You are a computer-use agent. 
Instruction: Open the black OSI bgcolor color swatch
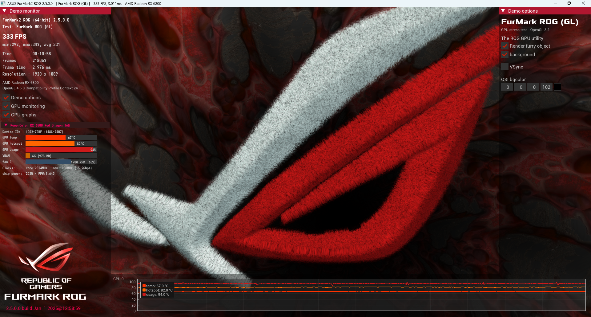pos(557,87)
